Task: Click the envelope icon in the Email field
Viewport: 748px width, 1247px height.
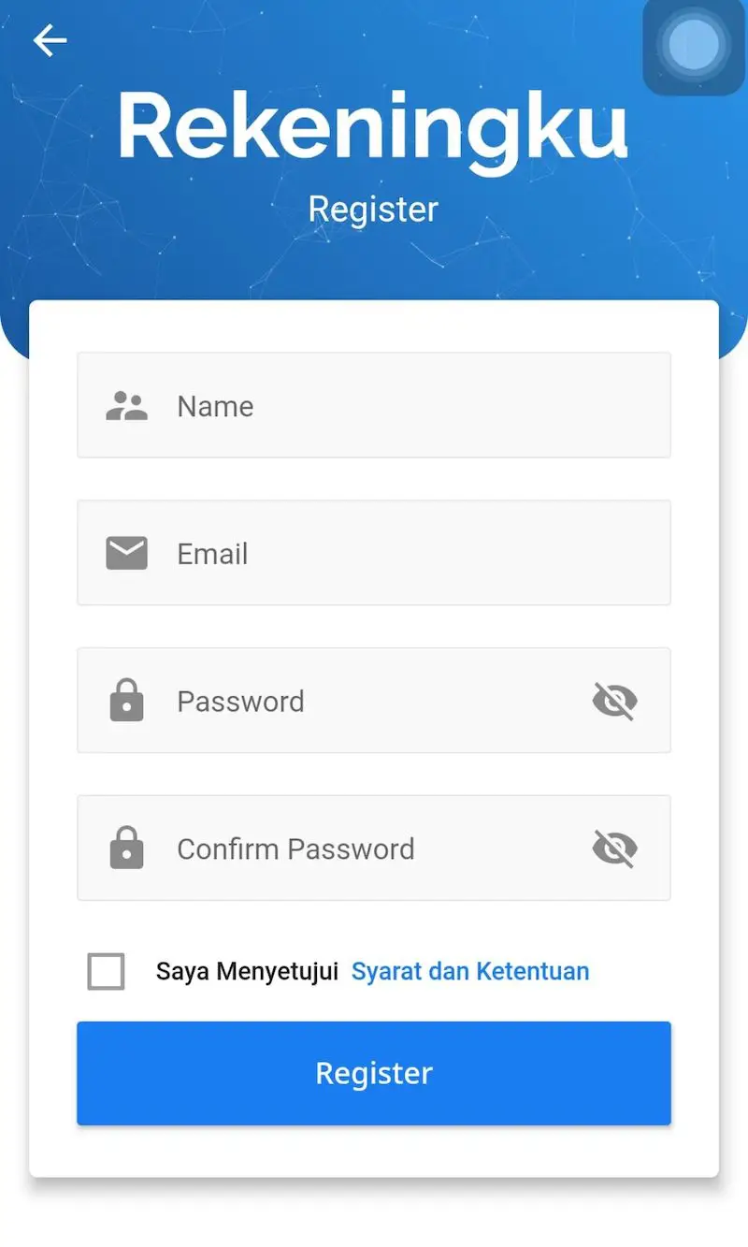Action: [127, 553]
